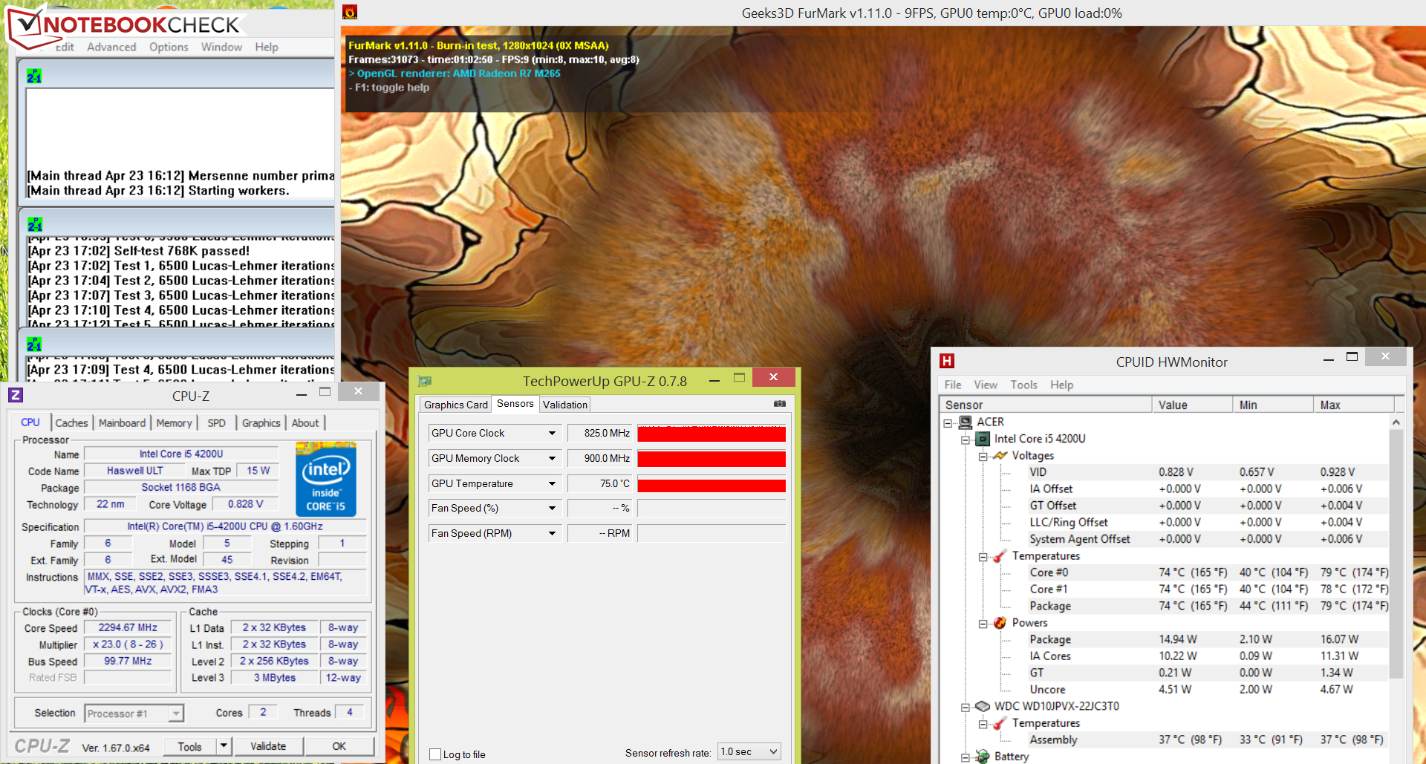Enable the Log to file checkbox
This screenshot has height=764, width=1426.
pos(436,754)
